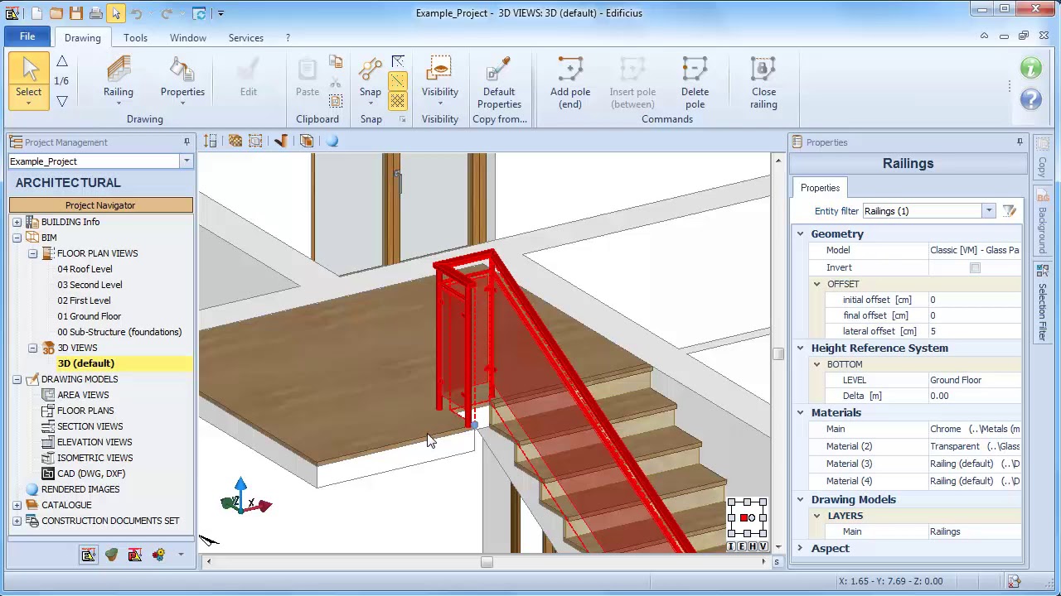1061x596 pixels.
Task: Click the vertical viewport scrollbar thumb
Action: (x=777, y=353)
